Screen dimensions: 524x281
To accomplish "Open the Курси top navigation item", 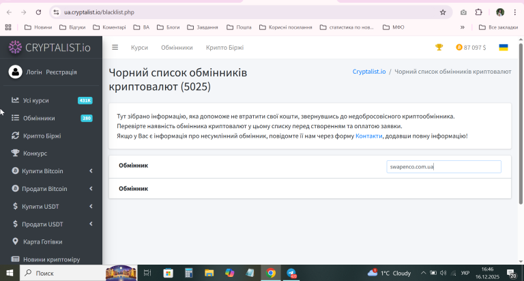I will tap(139, 48).
